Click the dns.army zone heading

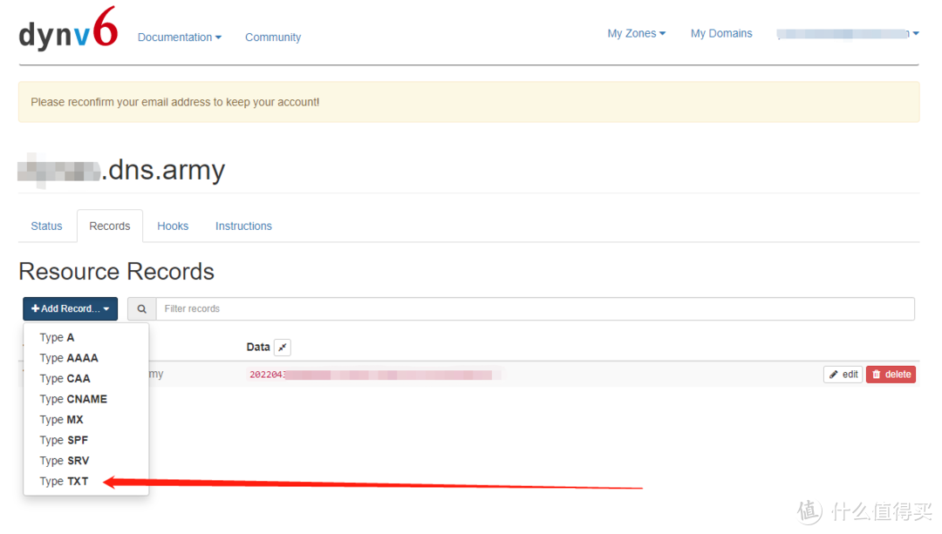pos(122,170)
